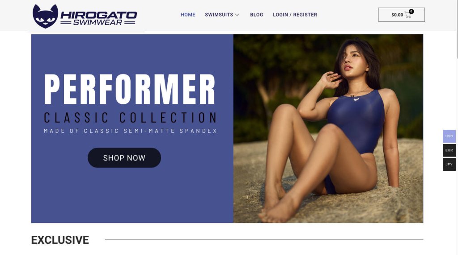Expand the Swimsuits dropdown chevron
This screenshot has height=255, width=458.
point(237,15)
